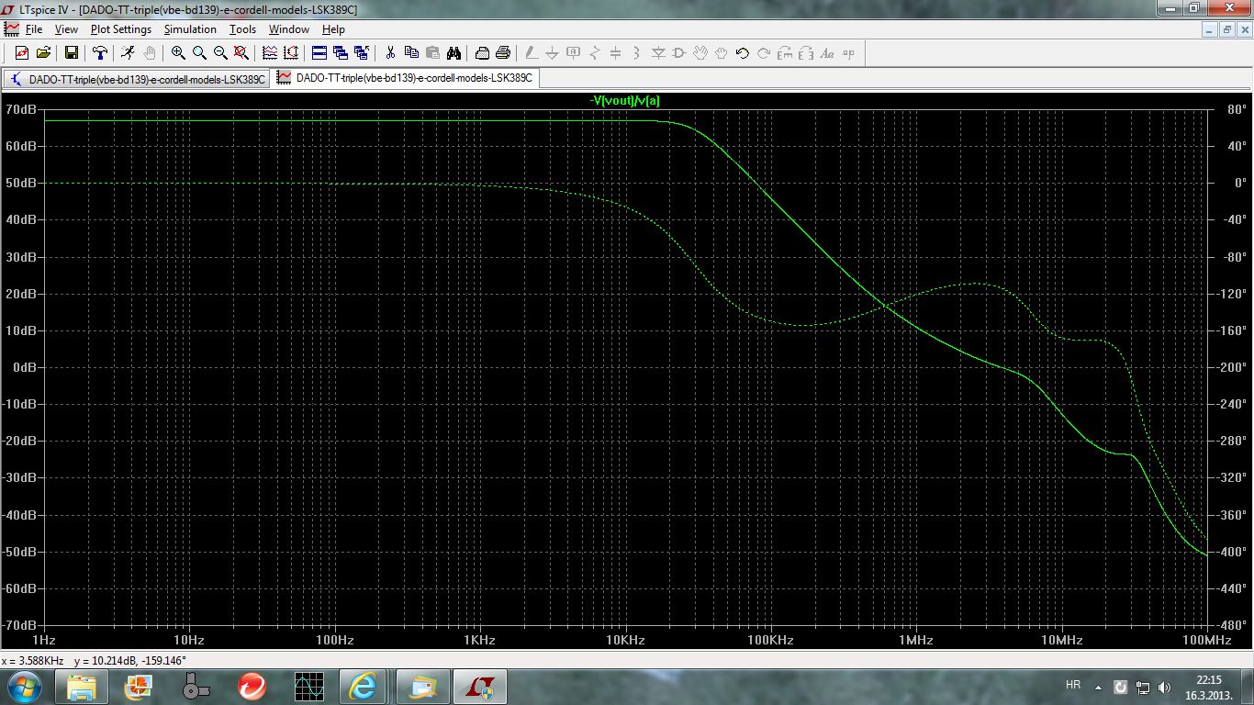Run the simulation with the running-man icon

click(x=128, y=53)
